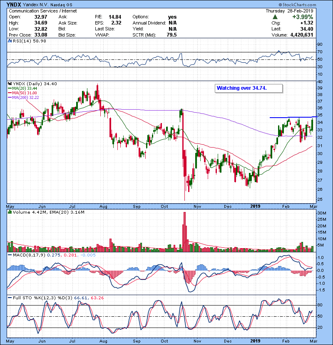The width and height of the screenshot is (333, 345).
Task: Click the 2019 label on the price x-axis
Action: [x=255, y=207]
